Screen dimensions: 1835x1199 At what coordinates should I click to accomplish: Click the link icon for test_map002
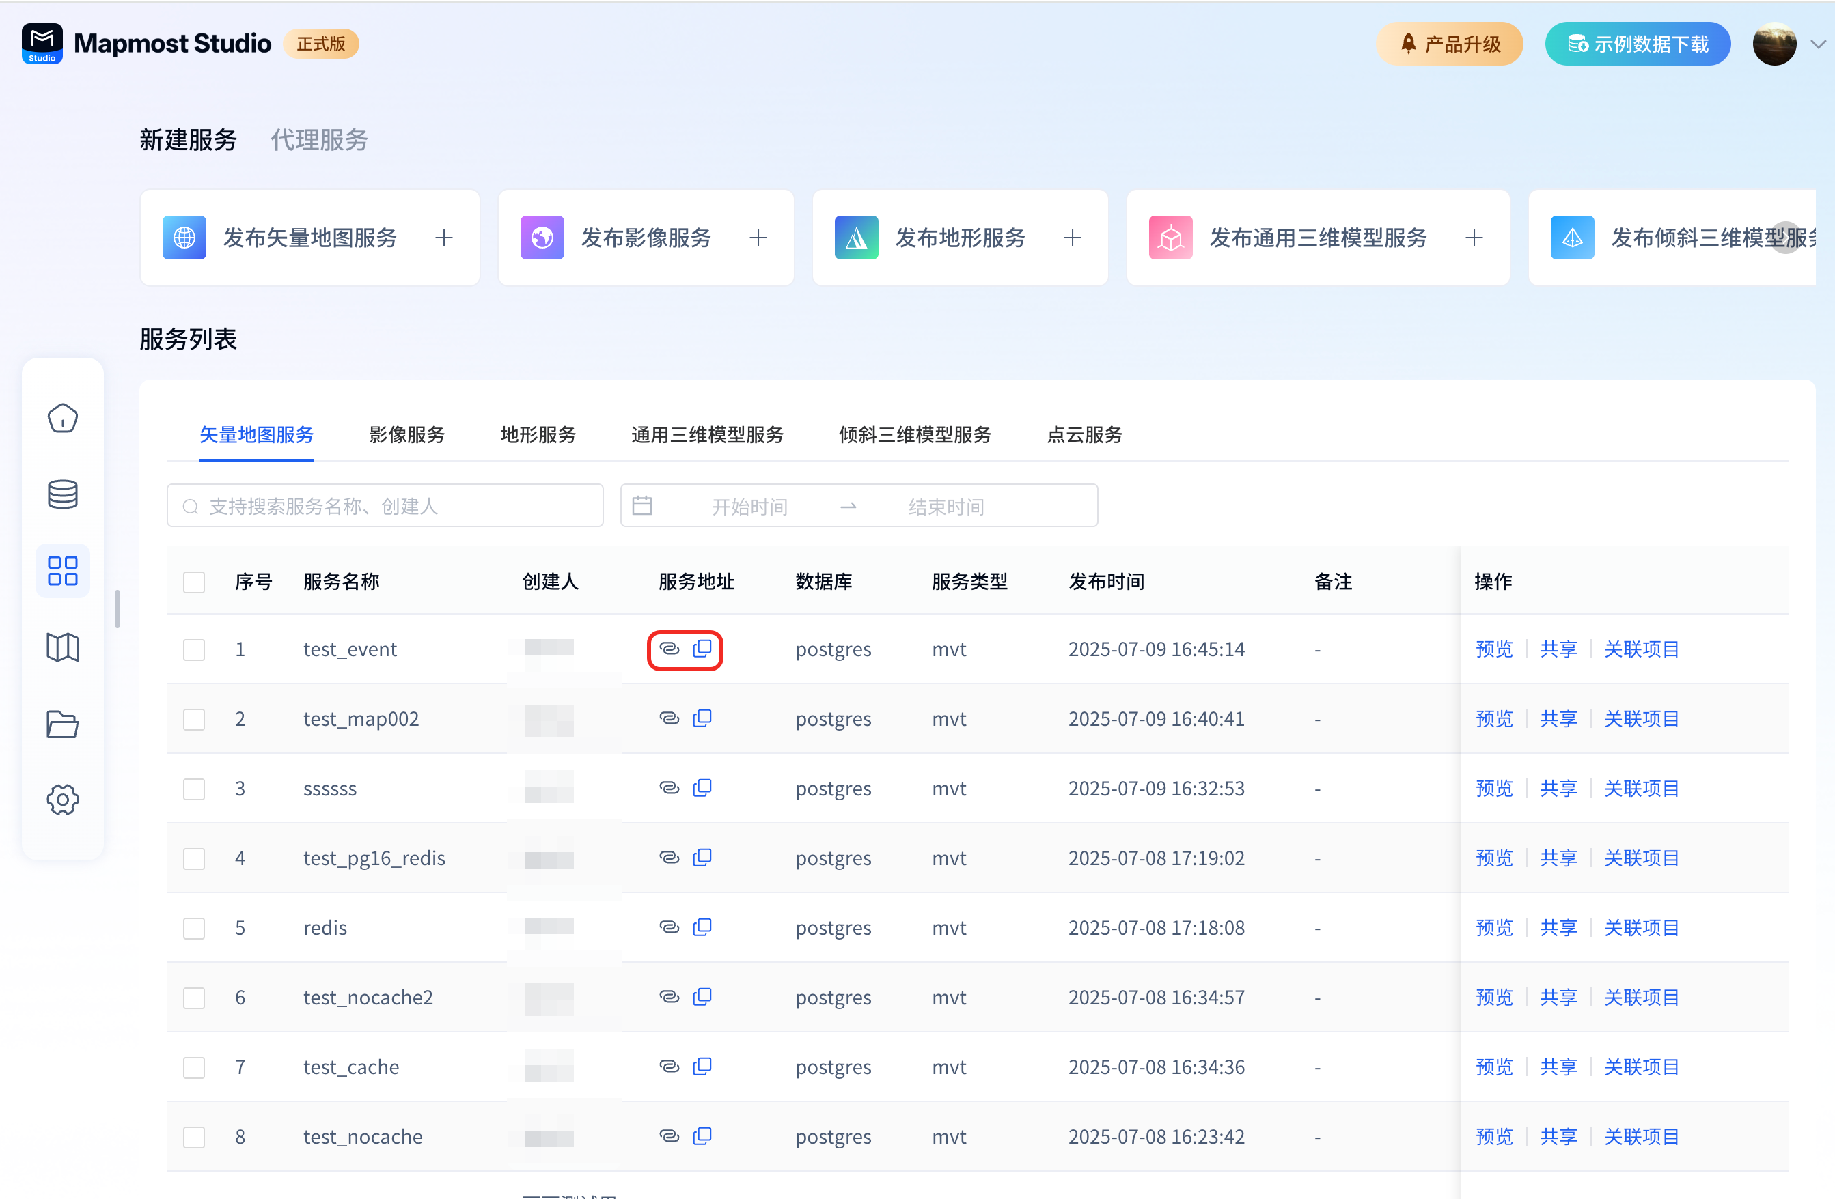pos(670,718)
